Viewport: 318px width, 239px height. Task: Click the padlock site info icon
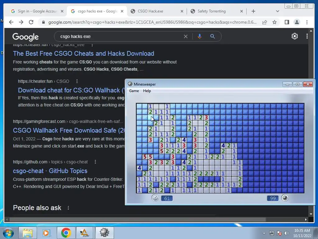(43, 22)
